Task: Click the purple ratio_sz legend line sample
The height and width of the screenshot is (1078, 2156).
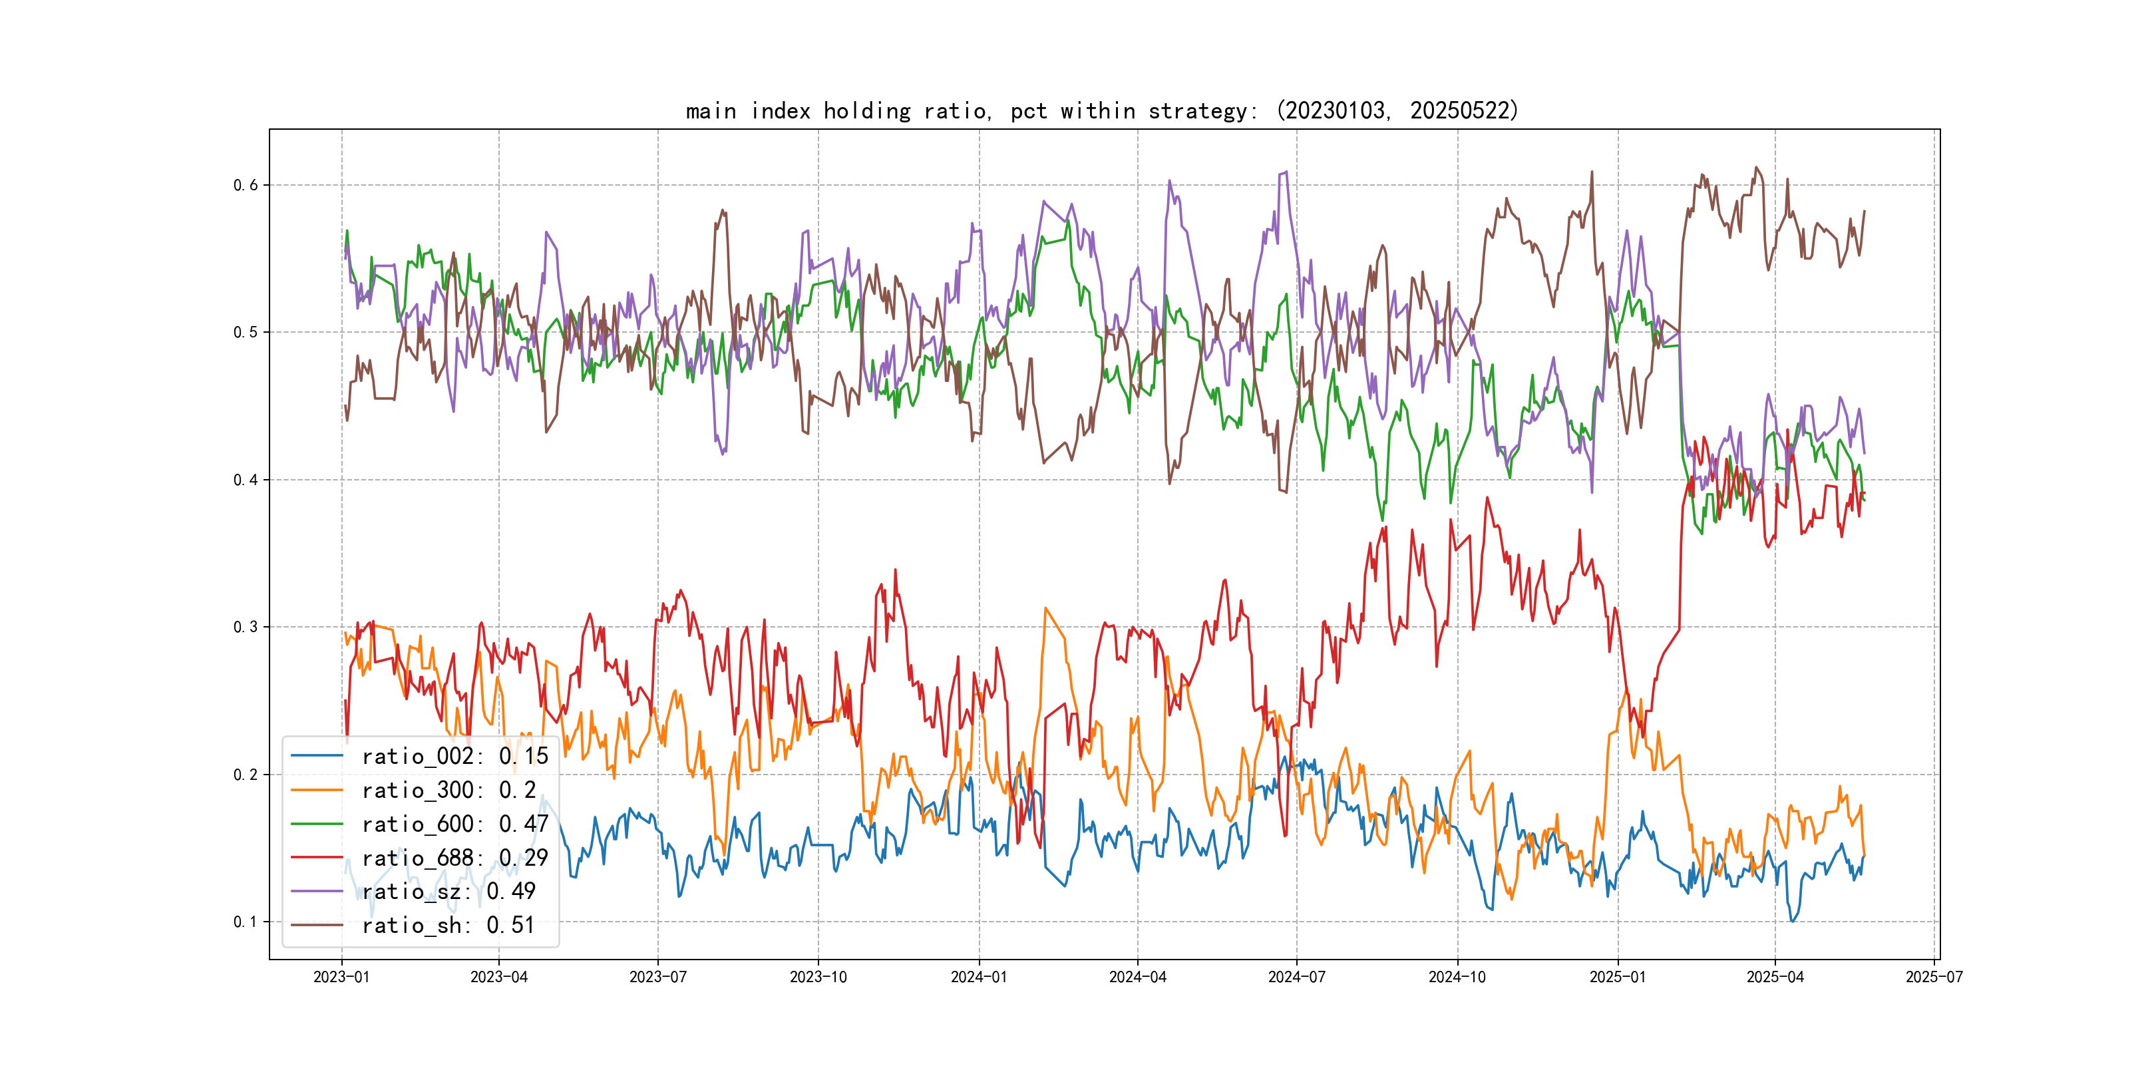Action: point(316,892)
